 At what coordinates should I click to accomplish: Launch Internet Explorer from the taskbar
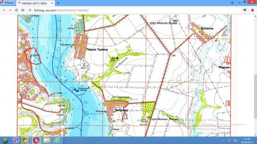pyautogui.click(x=57, y=140)
